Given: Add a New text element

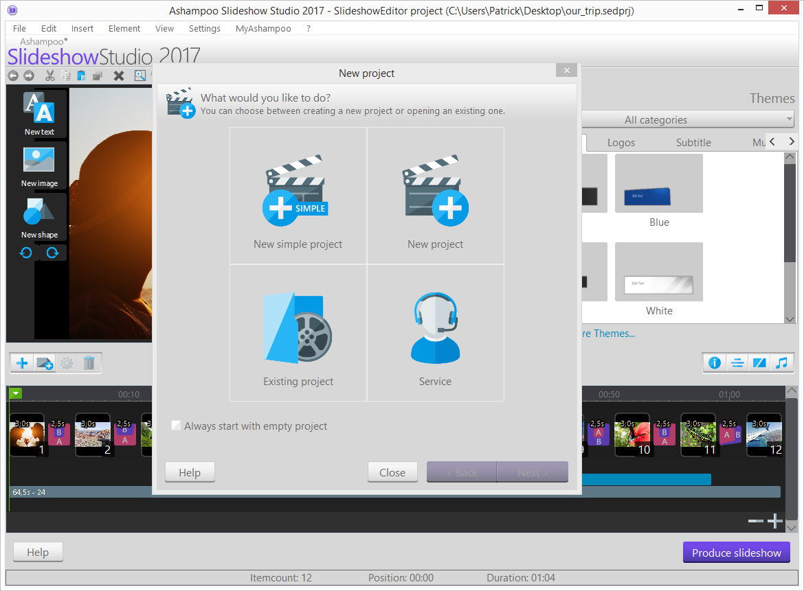Looking at the screenshot, I should tap(39, 114).
